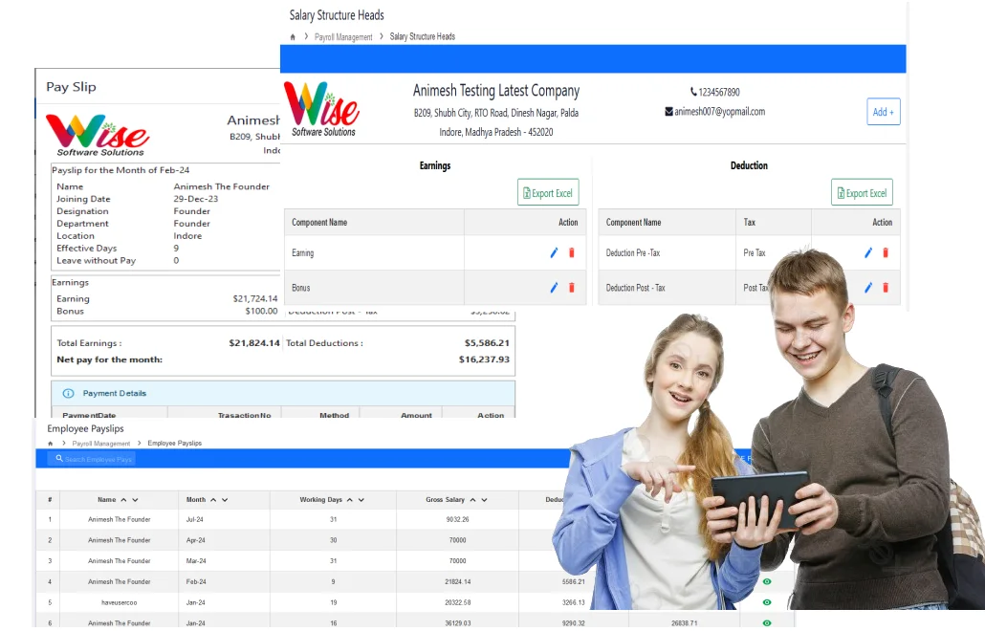Viewport: 985px width, 631px height.
Task: Click Method column header in Payment Details
Action: 334,415
